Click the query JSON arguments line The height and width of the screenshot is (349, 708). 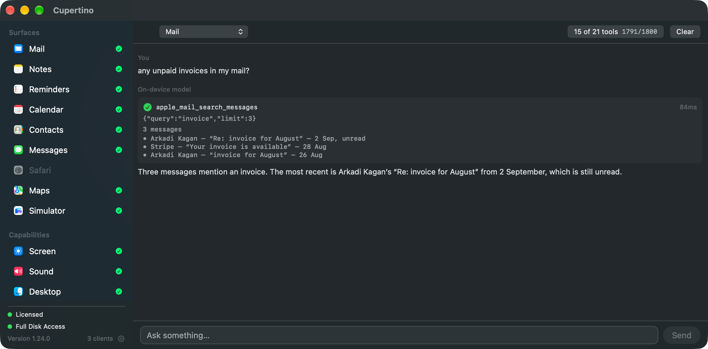point(199,119)
